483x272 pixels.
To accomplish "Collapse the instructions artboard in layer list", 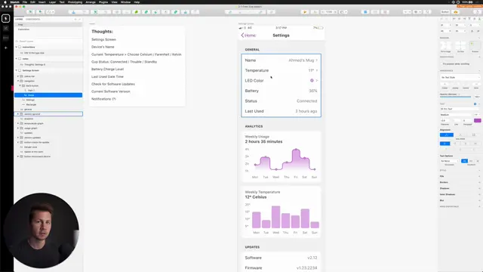I will 17,47.
